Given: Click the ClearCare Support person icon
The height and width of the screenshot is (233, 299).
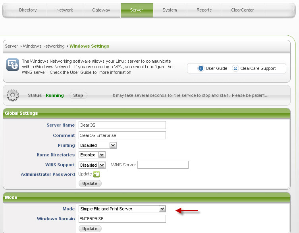Looking at the screenshot, I should [x=235, y=68].
